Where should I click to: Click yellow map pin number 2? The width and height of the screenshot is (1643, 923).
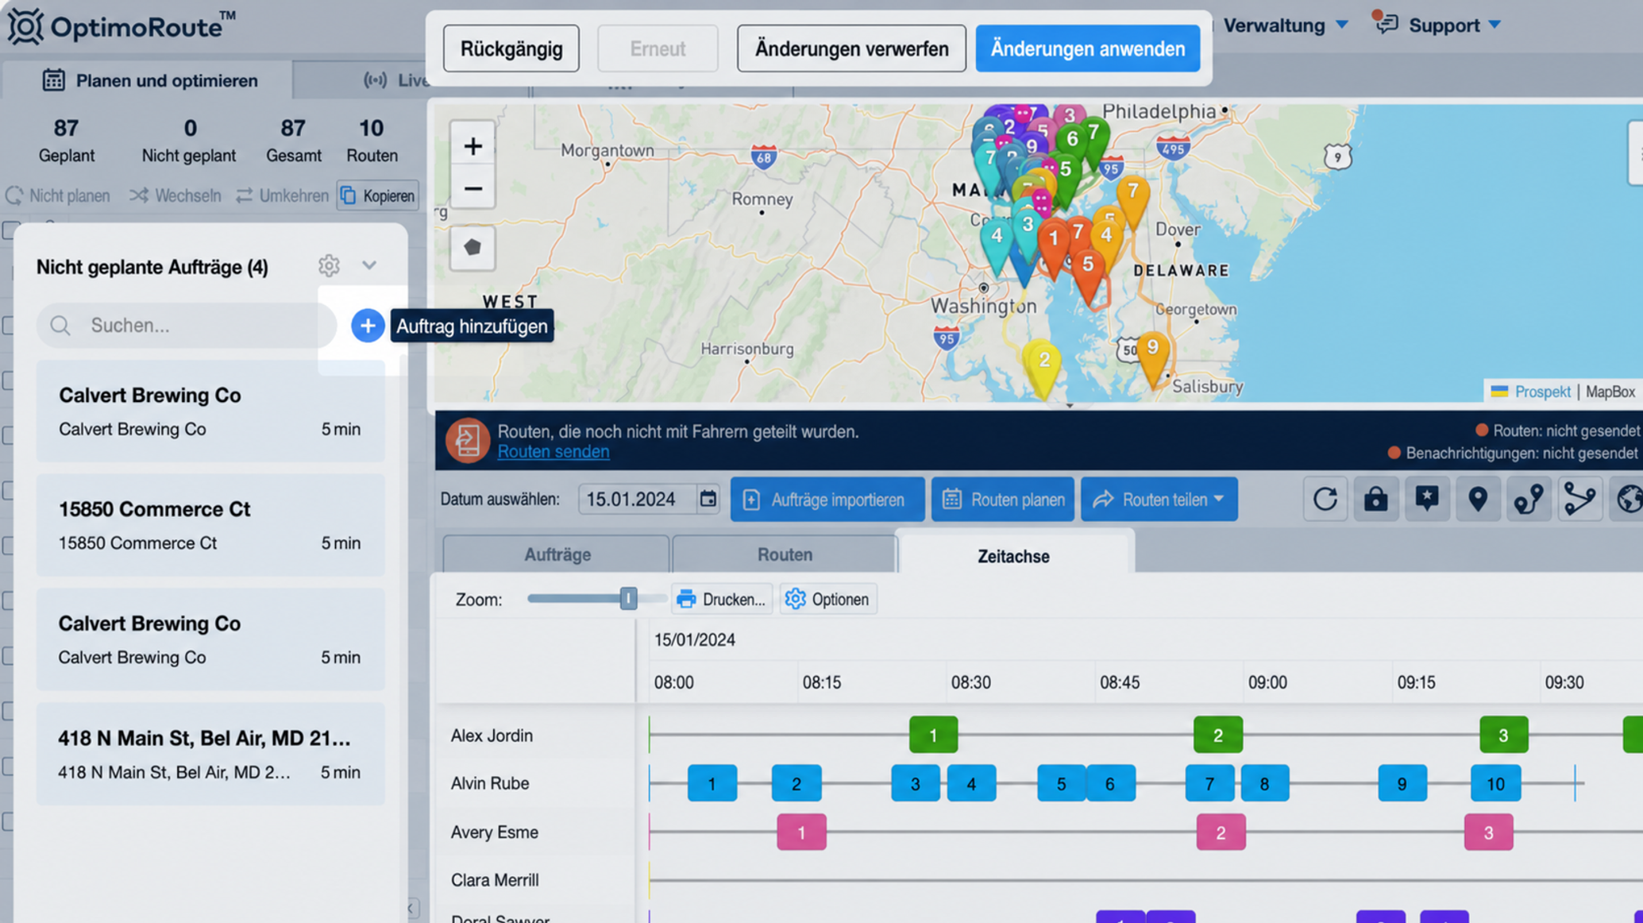point(1043,367)
